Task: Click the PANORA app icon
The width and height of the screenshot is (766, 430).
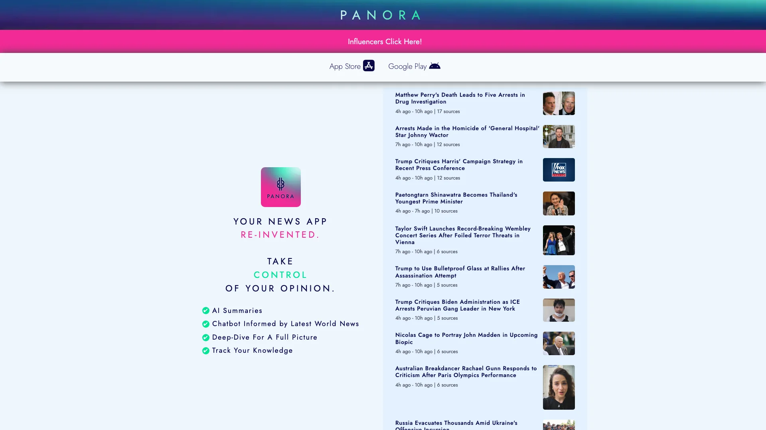Action: pyautogui.click(x=281, y=186)
